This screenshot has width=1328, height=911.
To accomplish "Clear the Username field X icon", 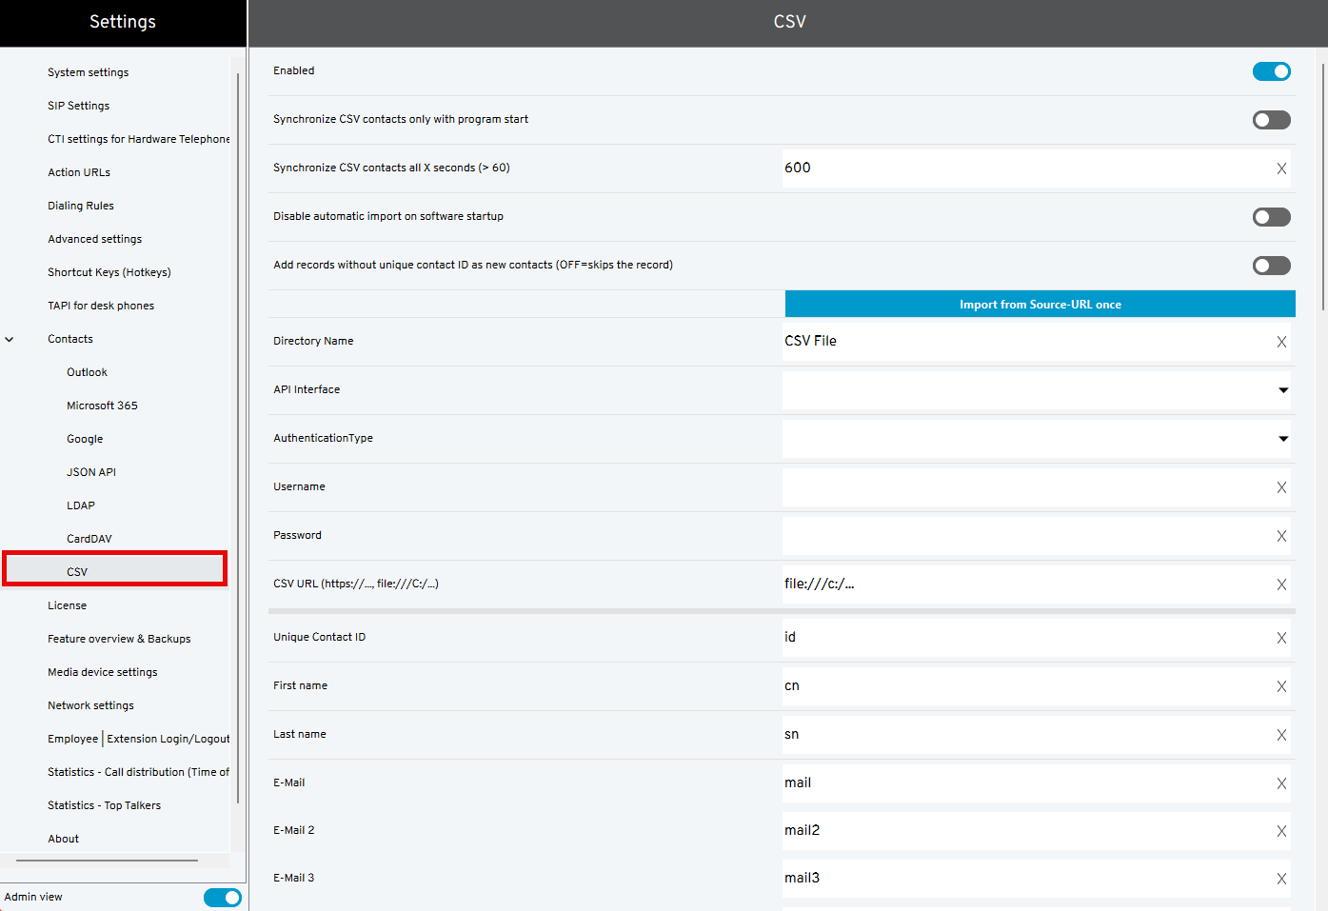I will (x=1281, y=487).
